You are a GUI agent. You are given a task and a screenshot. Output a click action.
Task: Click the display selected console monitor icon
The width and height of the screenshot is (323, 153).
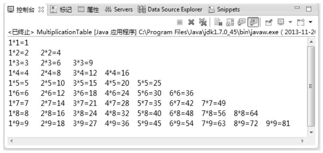pos(281,22)
